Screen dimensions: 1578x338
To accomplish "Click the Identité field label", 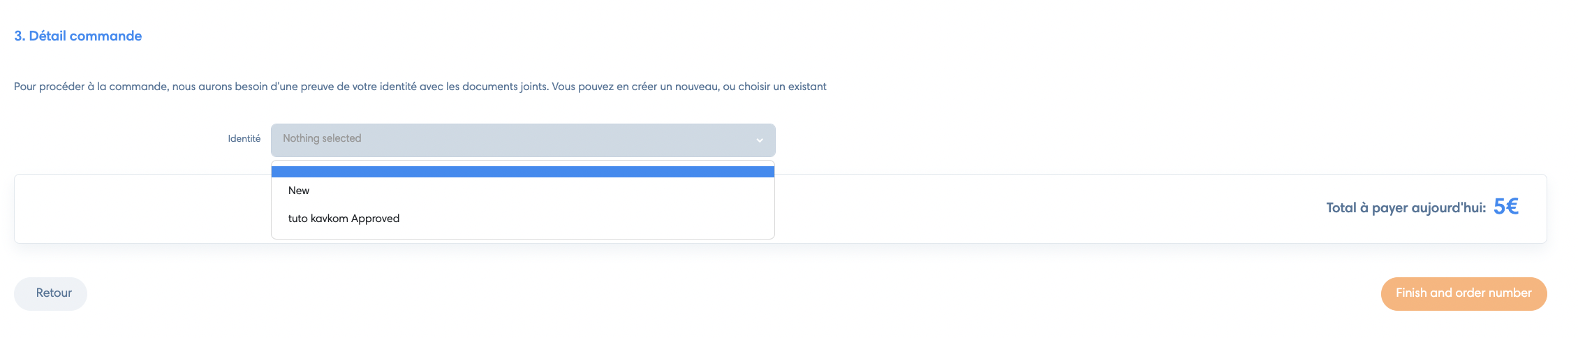I will point(244,139).
